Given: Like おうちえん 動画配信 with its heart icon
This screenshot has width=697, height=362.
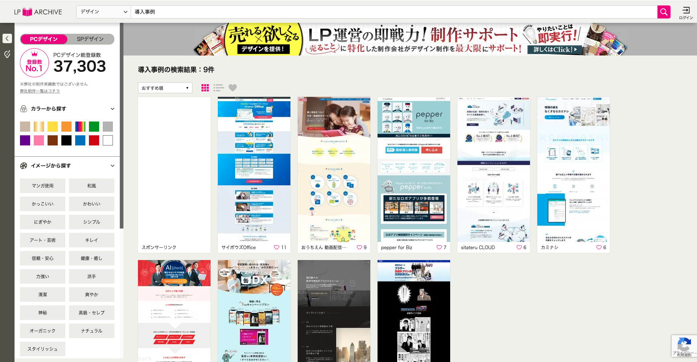Looking at the screenshot, I should pyautogui.click(x=359, y=247).
